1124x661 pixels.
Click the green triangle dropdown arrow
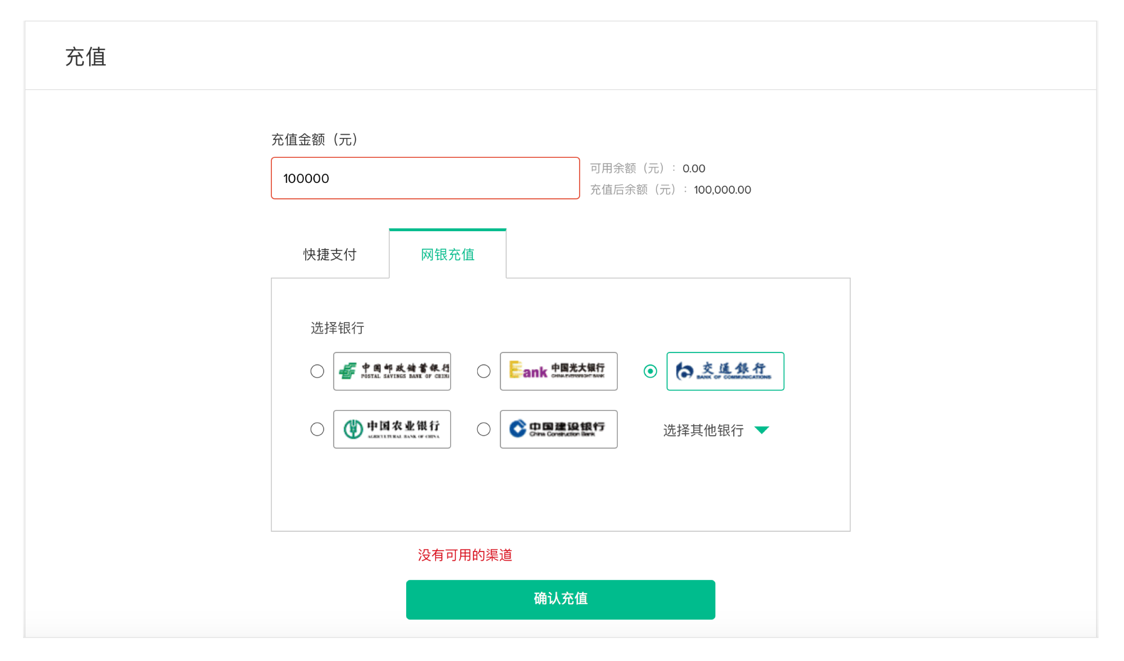(762, 430)
